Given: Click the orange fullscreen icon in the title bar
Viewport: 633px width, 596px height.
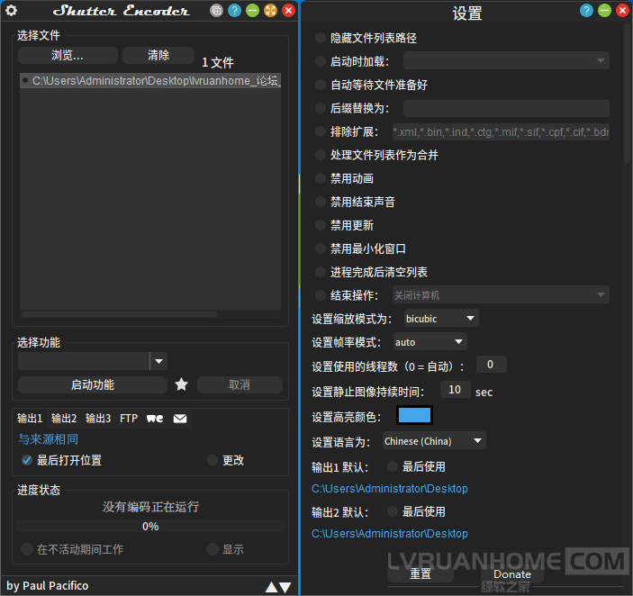Looking at the screenshot, I should coord(270,11).
